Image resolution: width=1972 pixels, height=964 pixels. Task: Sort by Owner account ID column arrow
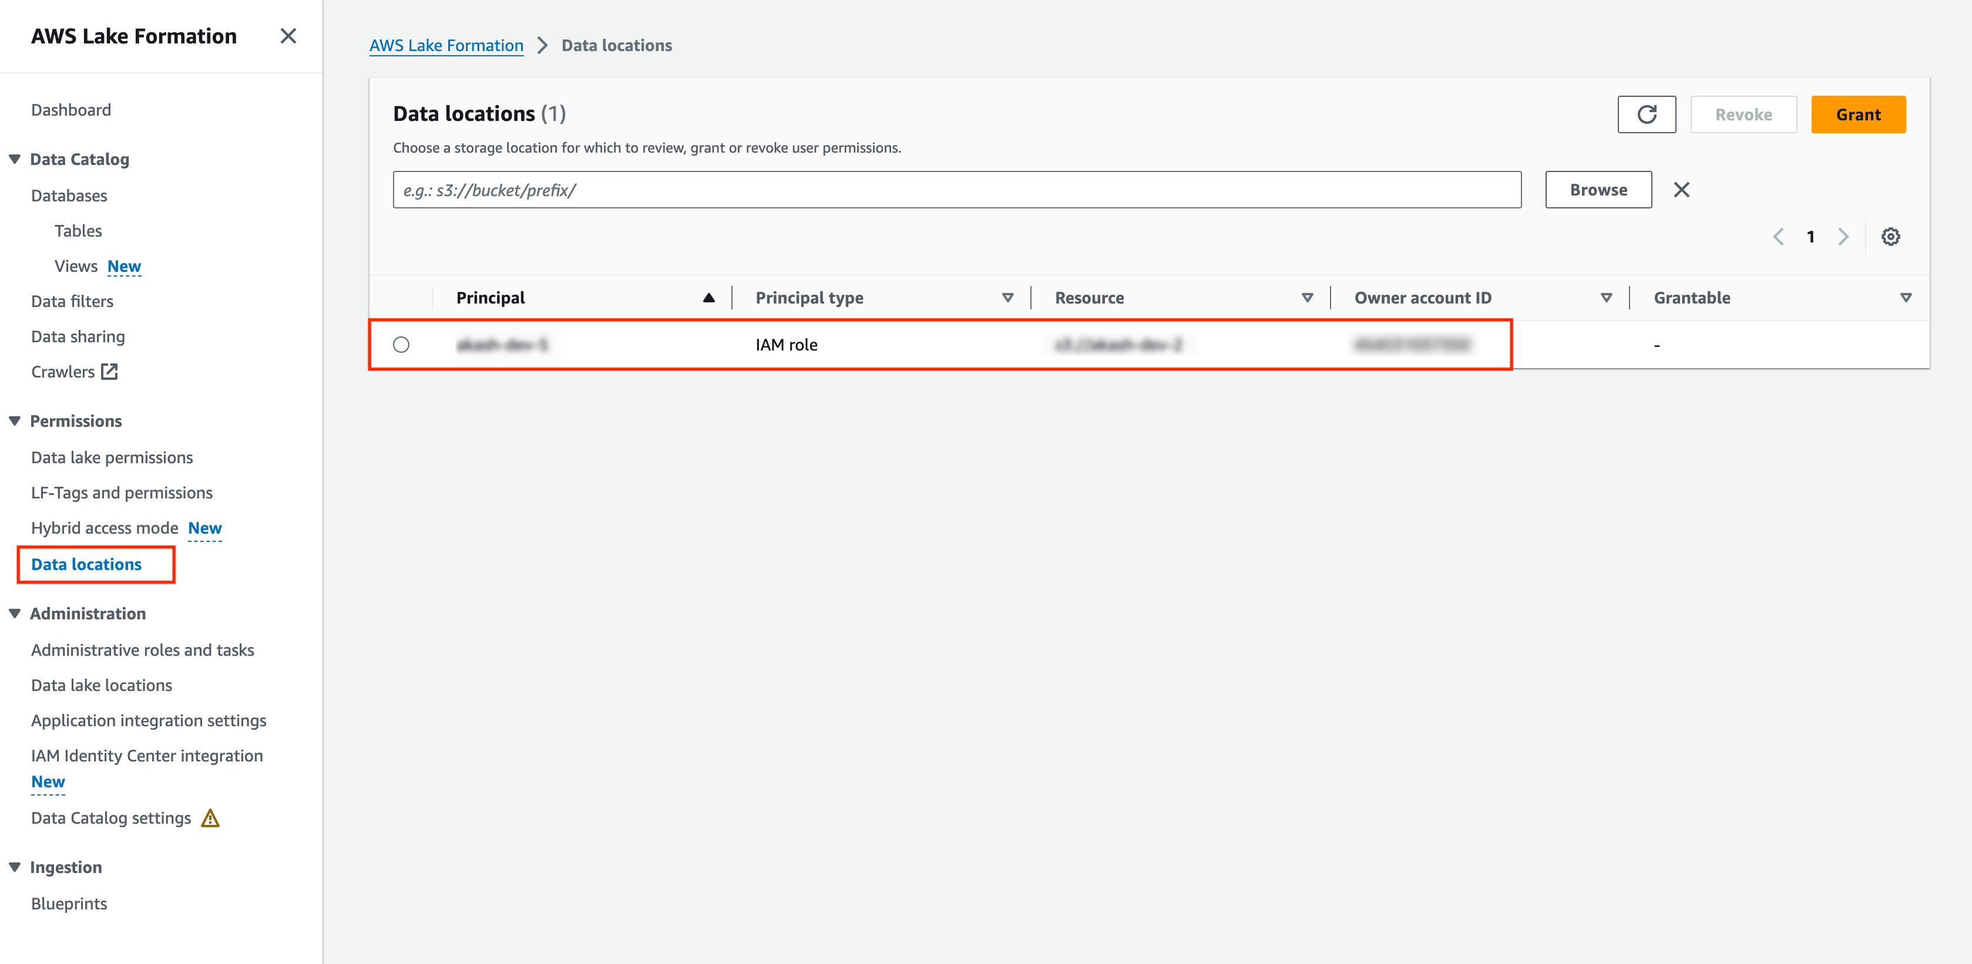[x=1606, y=298]
